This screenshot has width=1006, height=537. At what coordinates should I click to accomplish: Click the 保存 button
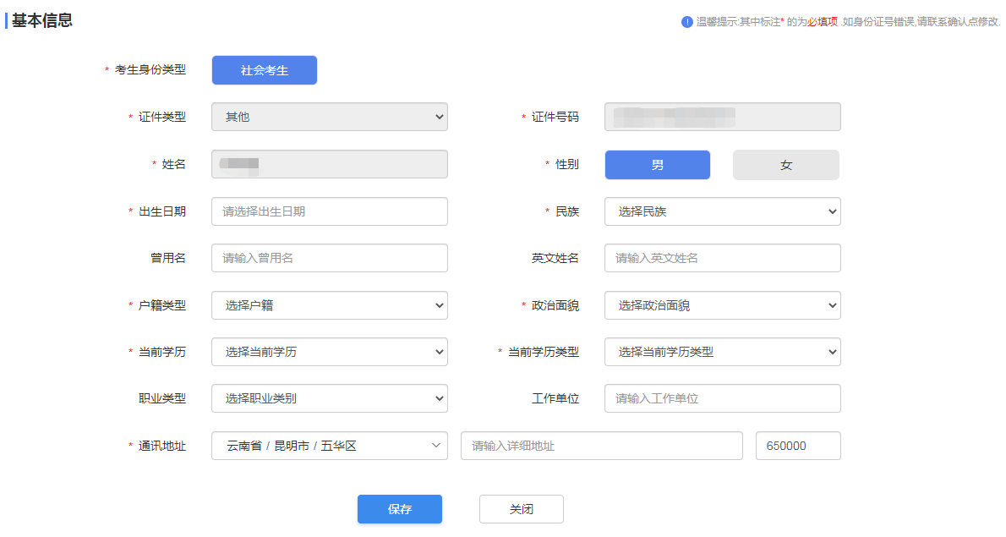399,509
